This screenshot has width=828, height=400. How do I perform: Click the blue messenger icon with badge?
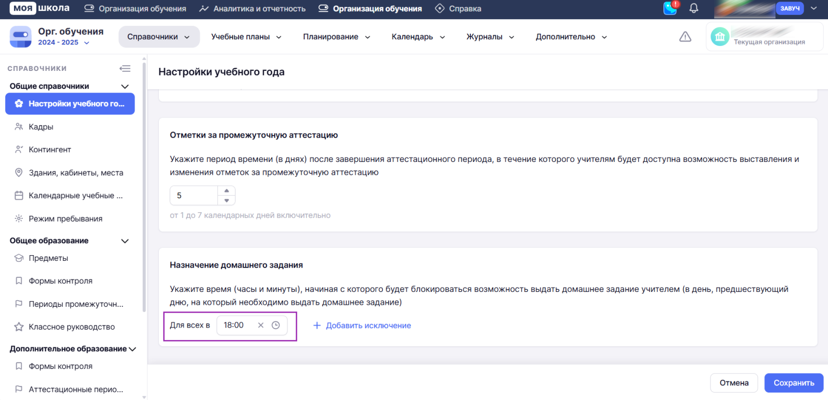[x=670, y=8]
